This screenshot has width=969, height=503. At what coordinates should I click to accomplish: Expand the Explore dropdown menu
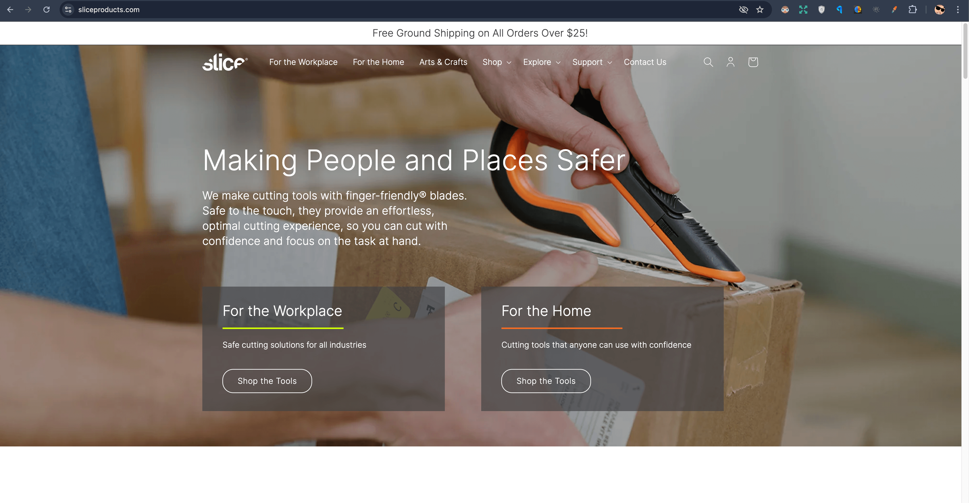(542, 62)
